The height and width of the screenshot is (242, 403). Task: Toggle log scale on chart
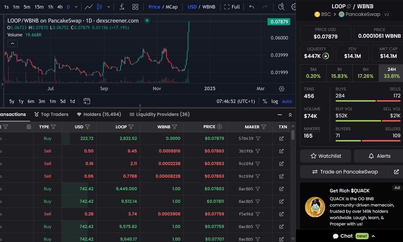coord(275,101)
